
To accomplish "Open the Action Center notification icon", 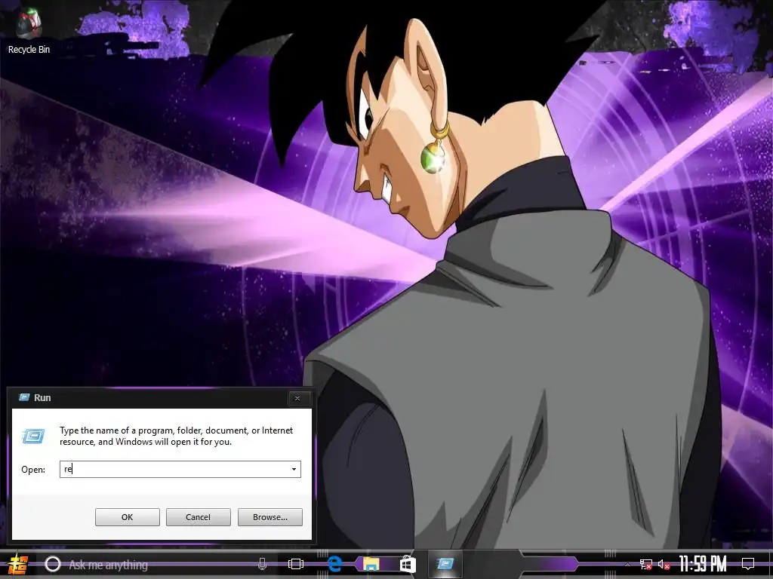I will (x=748, y=564).
